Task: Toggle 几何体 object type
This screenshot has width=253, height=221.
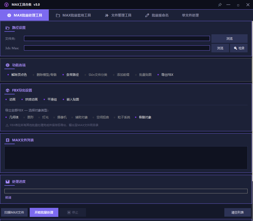Action: 12,117
